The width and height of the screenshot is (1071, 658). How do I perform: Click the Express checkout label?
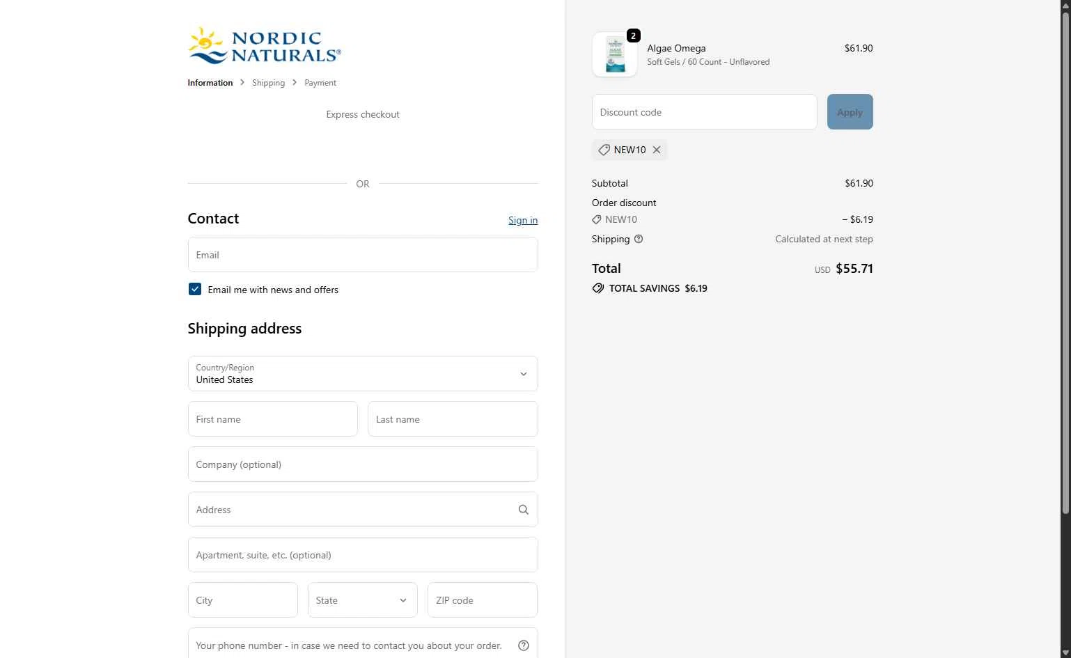coord(363,114)
